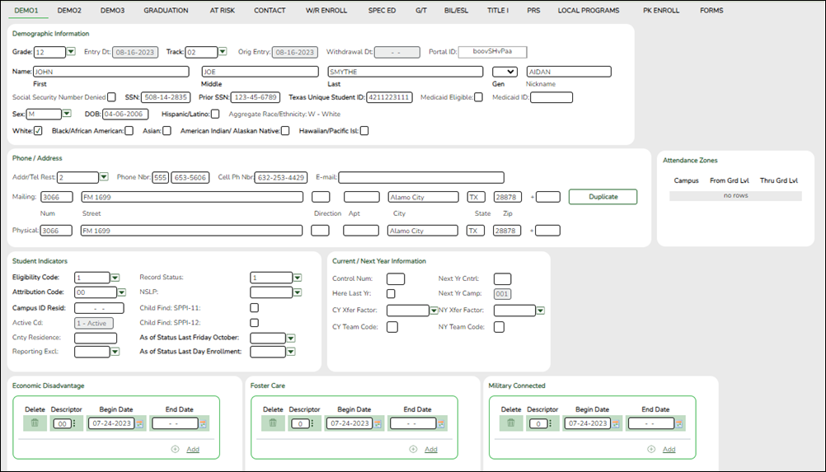Click trash icon in Military Connected section
The image size is (826, 472).
click(511, 423)
